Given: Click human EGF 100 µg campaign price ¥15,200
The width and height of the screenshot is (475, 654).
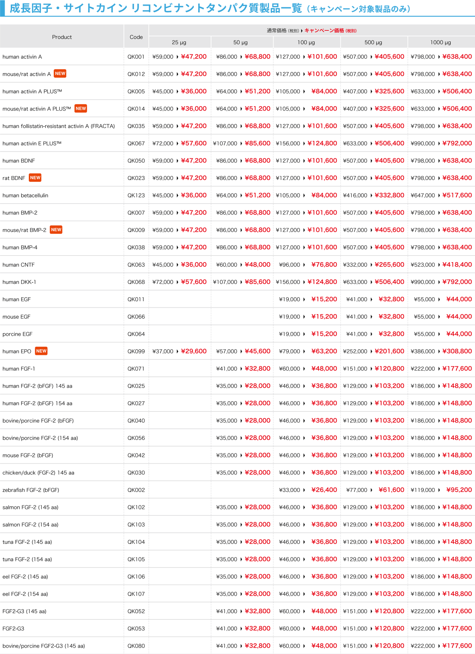Looking at the screenshot, I should point(324,299).
